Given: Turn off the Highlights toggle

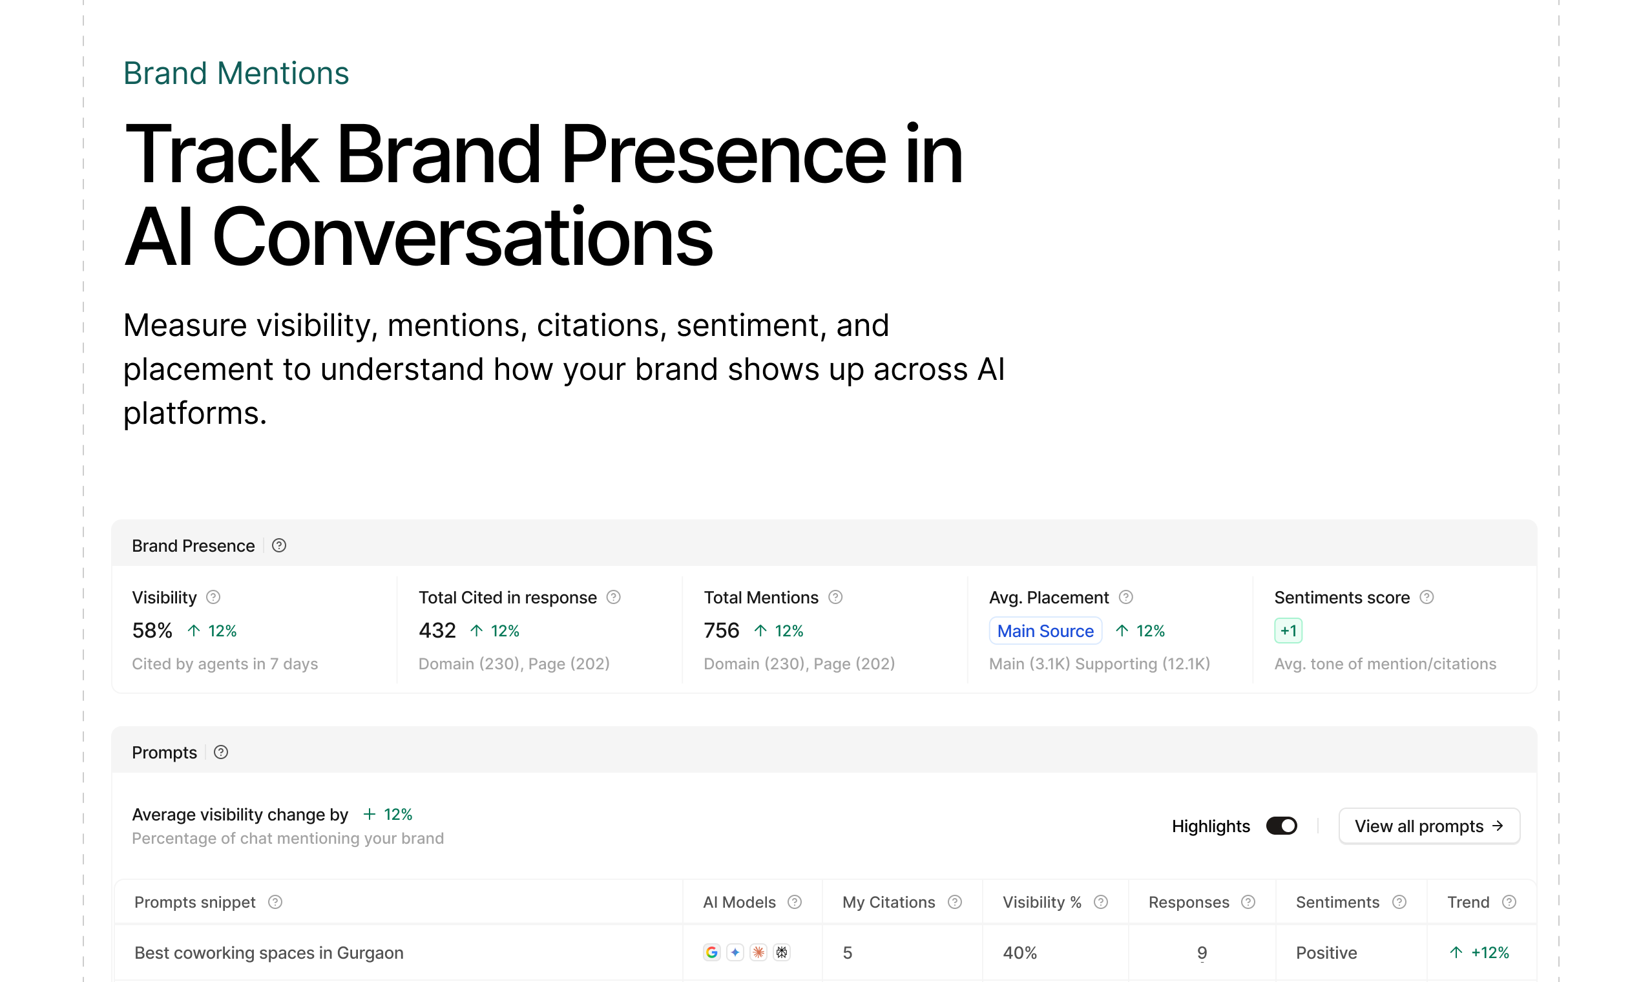Looking at the screenshot, I should click(x=1281, y=826).
